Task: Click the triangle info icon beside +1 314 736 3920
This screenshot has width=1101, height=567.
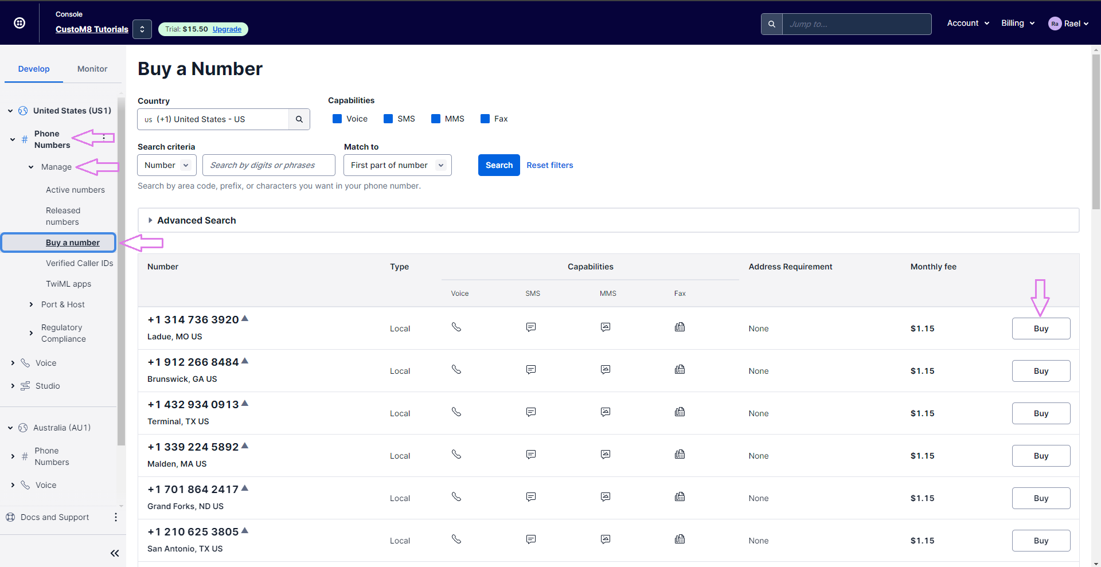Action: tap(245, 318)
